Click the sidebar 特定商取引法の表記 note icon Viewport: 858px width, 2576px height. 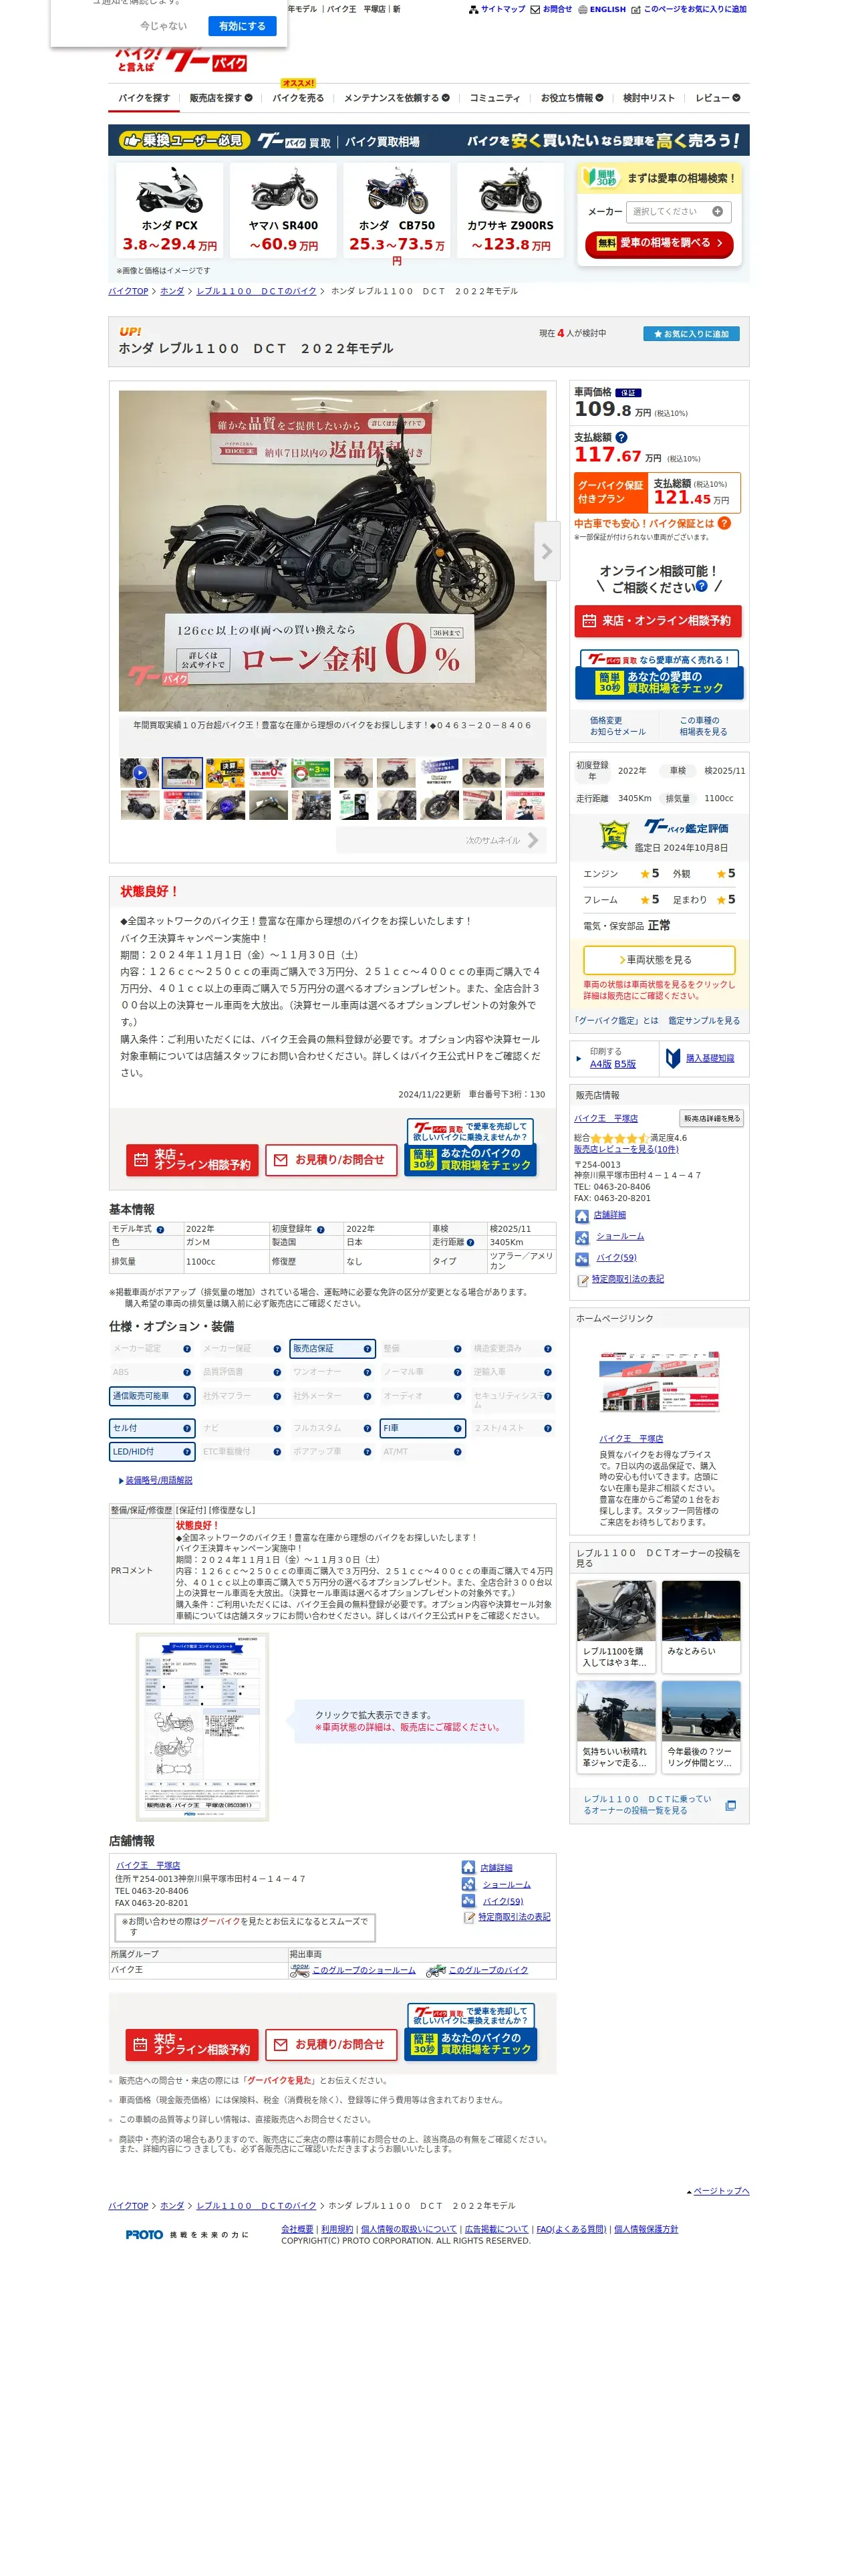pos(582,1280)
